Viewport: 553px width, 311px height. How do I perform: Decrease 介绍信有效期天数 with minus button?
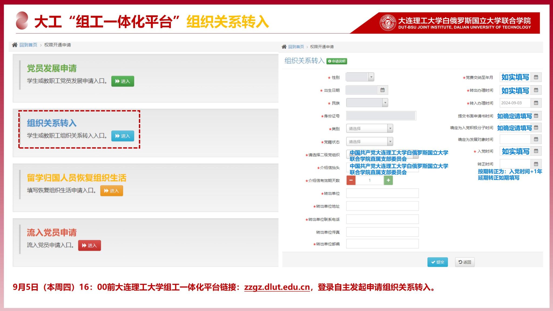pyautogui.click(x=351, y=180)
